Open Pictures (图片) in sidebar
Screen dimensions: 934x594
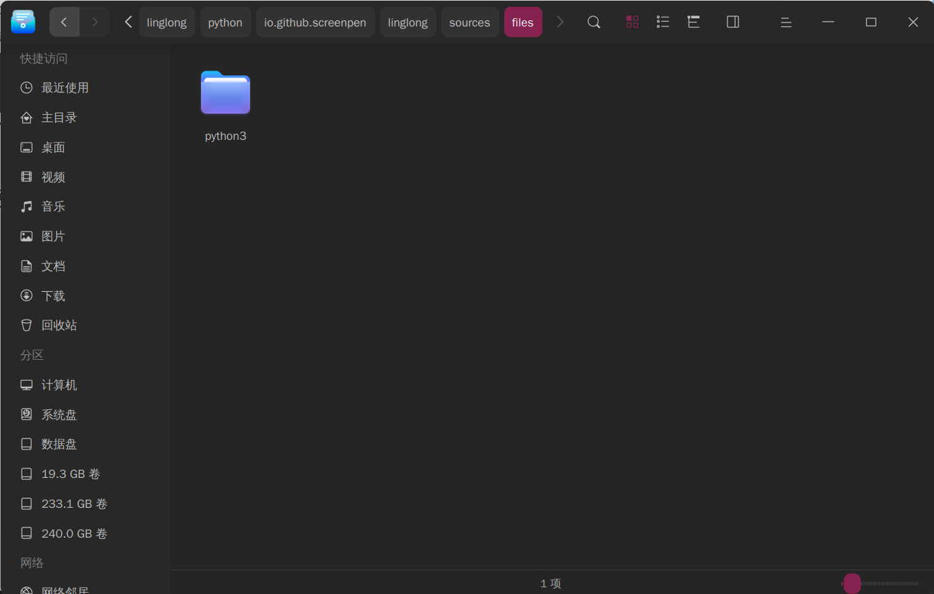[85, 236]
